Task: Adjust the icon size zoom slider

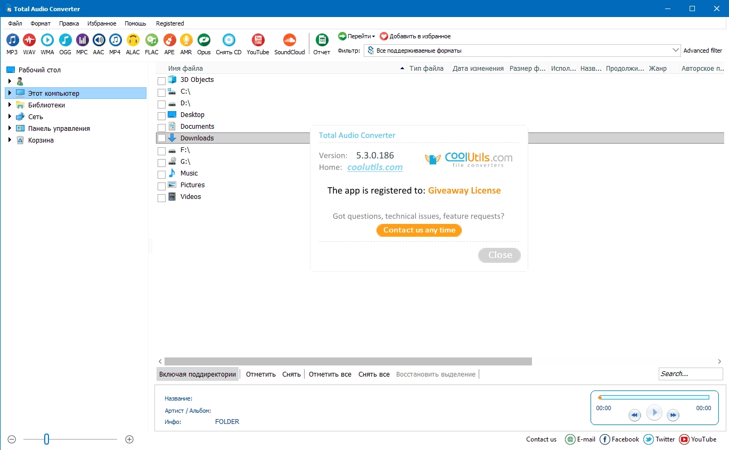Action: click(46, 439)
